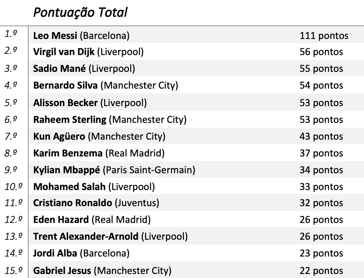Select the Leo Messi (Barcelona) row
Image resolution: width=364 pixels, height=278 pixels.
pos(81,35)
